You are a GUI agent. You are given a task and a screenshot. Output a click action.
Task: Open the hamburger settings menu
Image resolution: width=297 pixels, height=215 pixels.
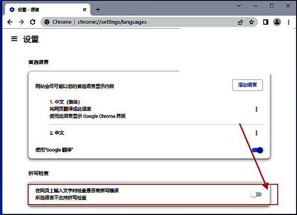(14, 39)
